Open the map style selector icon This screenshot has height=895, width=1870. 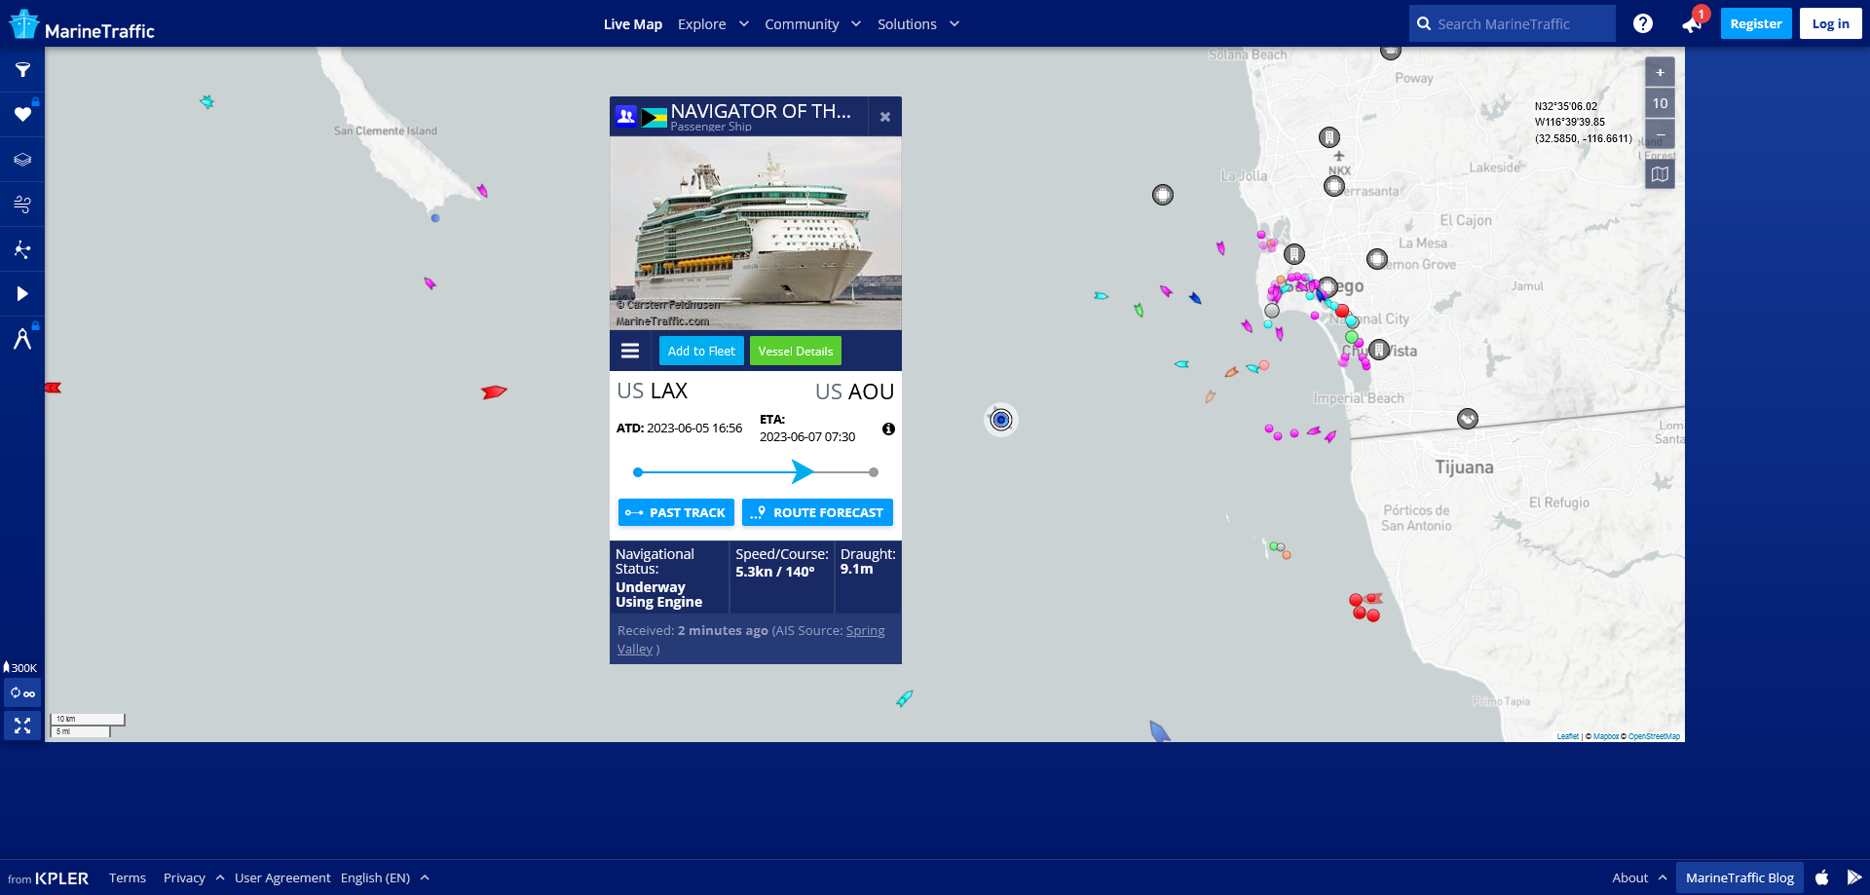(1660, 174)
